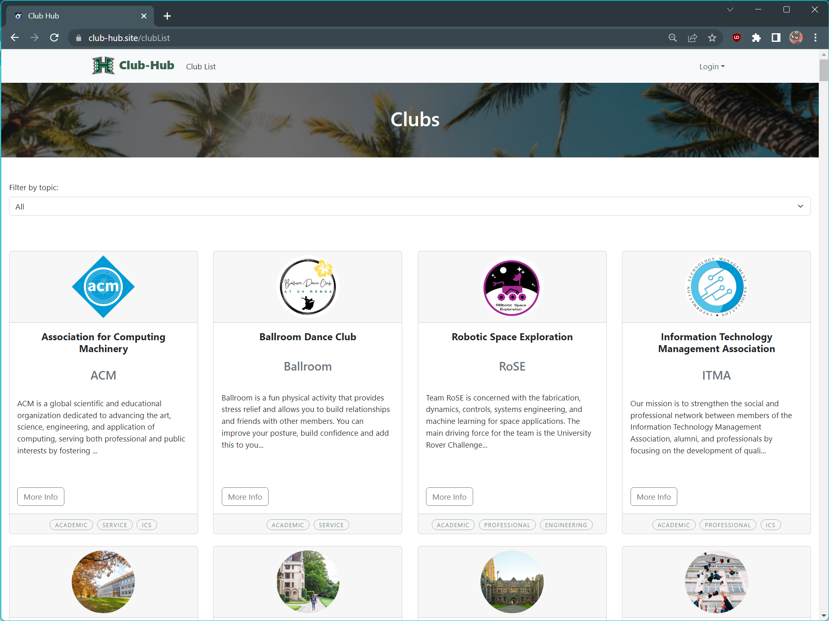Click the uBlock Origin red shield icon
The height and width of the screenshot is (621, 829).
pyautogui.click(x=736, y=38)
